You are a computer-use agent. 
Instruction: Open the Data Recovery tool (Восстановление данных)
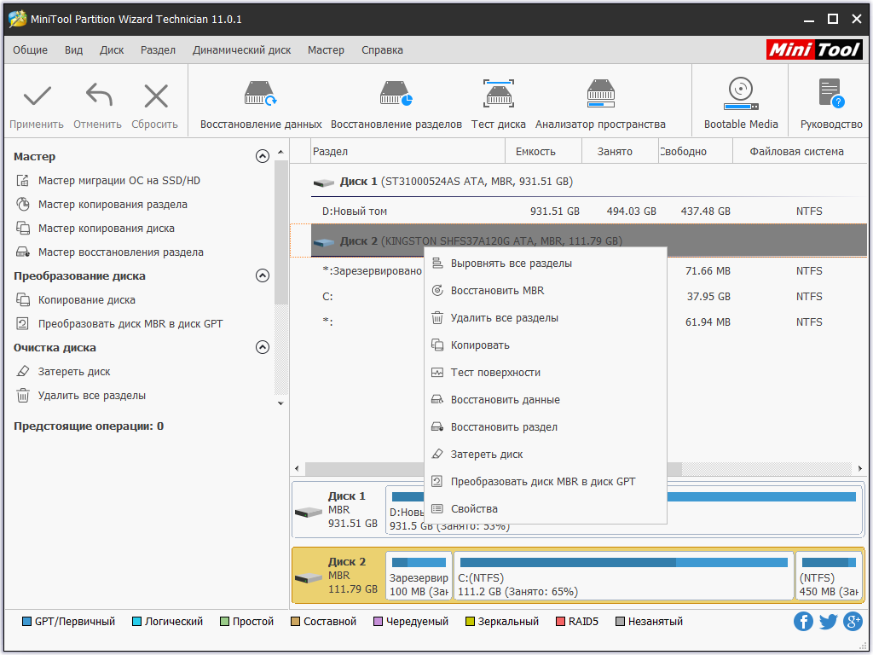[x=261, y=94]
